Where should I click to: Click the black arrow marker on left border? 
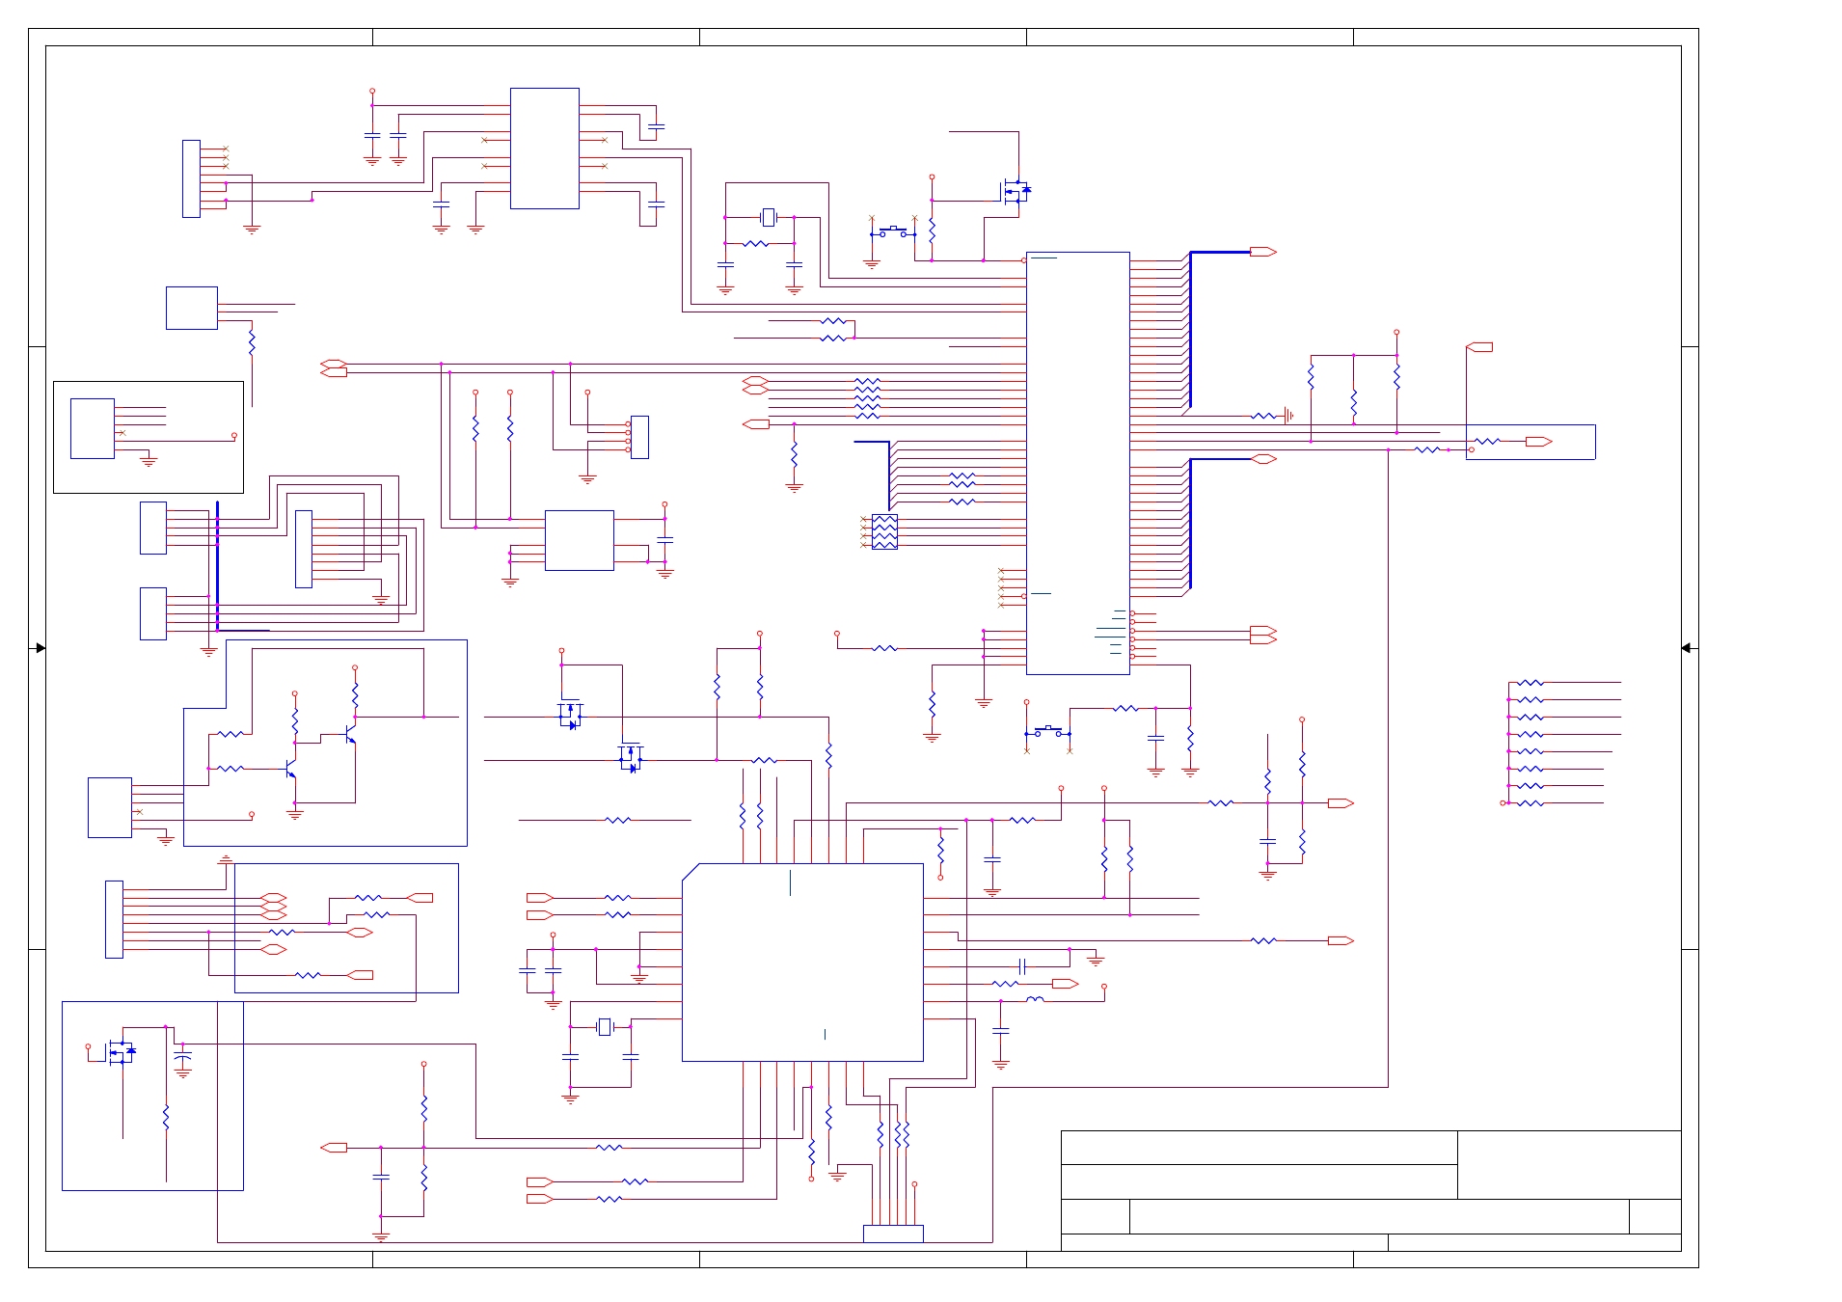pyautogui.click(x=41, y=648)
